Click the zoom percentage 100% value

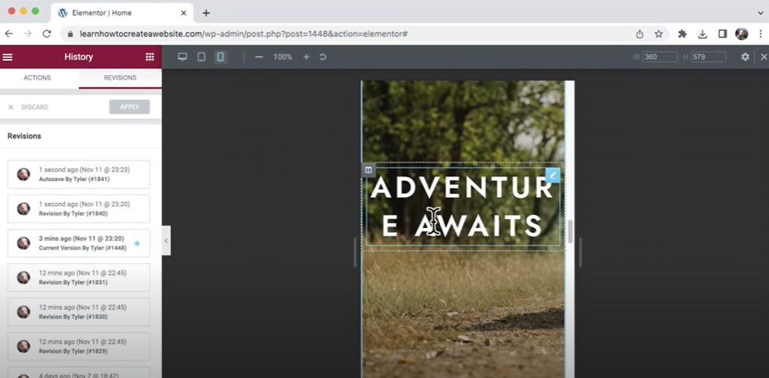coord(283,57)
